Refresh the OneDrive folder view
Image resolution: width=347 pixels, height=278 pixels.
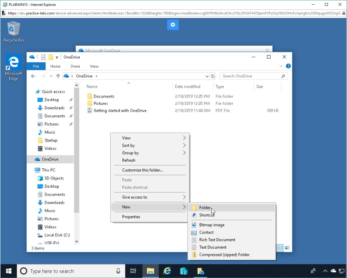coord(213,76)
